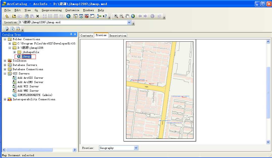Select the Identify tool icon
The width and height of the screenshot is (272, 158).
152,16
